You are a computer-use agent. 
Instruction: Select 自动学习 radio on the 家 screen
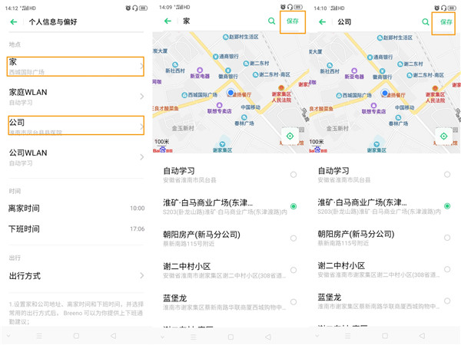click(x=294, y=175)
